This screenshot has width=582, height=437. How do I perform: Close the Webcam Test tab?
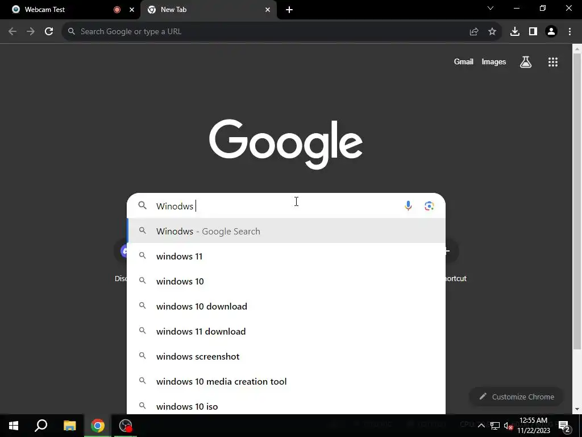click(x=132, y=10)
